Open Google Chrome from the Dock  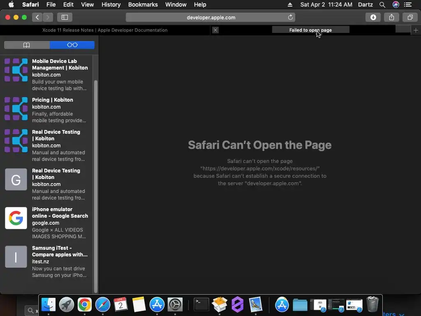(85, 304)
